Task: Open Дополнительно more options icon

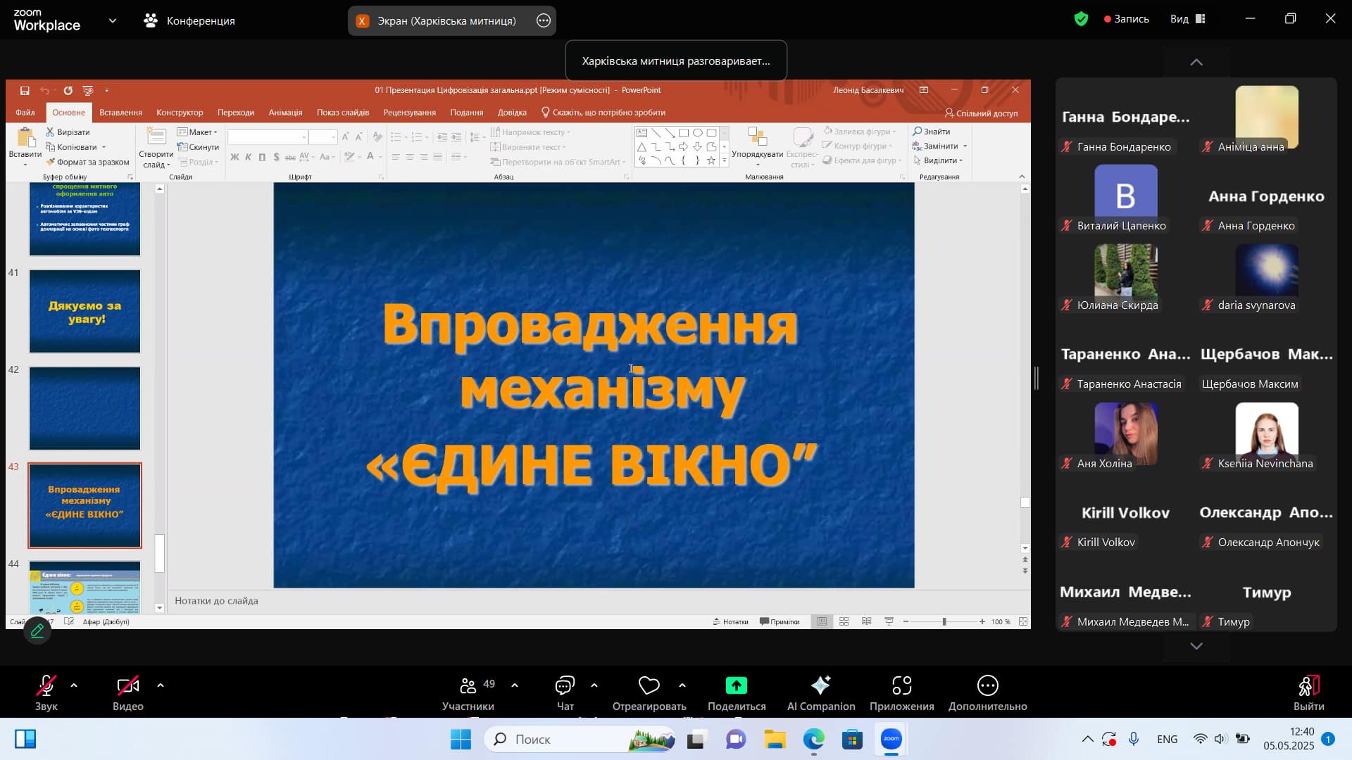Action: point(988,685)
